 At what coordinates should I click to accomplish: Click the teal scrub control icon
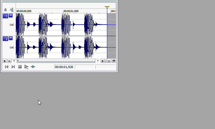pyautogui.click(x=33, y=67)
